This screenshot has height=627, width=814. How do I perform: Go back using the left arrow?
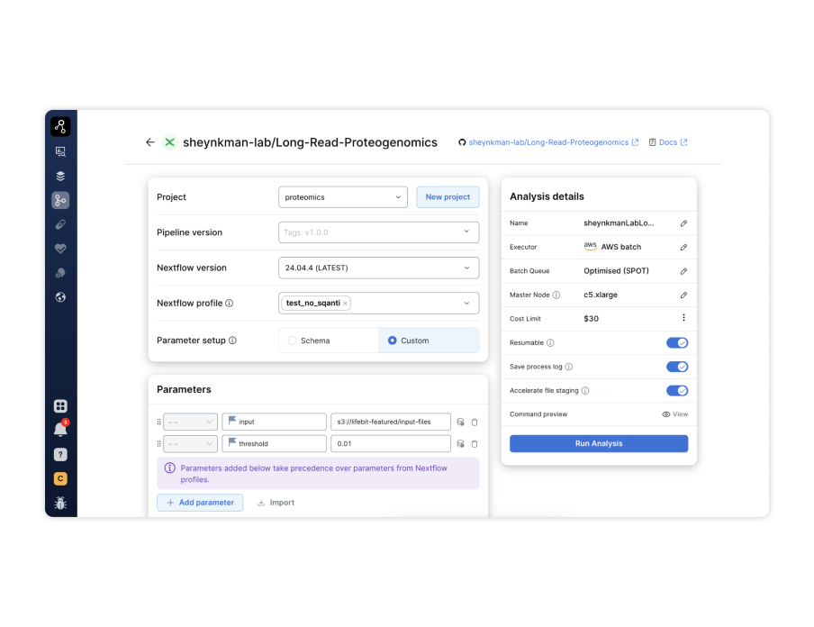[150, 142]
